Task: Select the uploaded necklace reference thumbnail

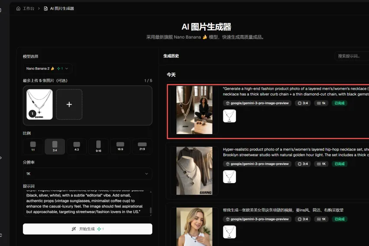Action: pyautogui.click(x=39, y=105)
